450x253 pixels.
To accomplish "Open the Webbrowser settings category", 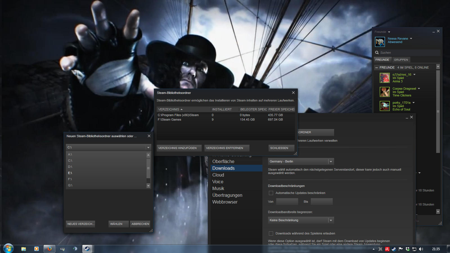I will pos(237,202).
